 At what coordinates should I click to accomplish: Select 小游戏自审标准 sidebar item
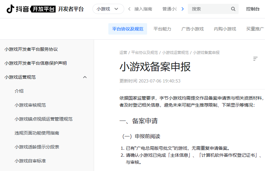click(x=30, y=161)
